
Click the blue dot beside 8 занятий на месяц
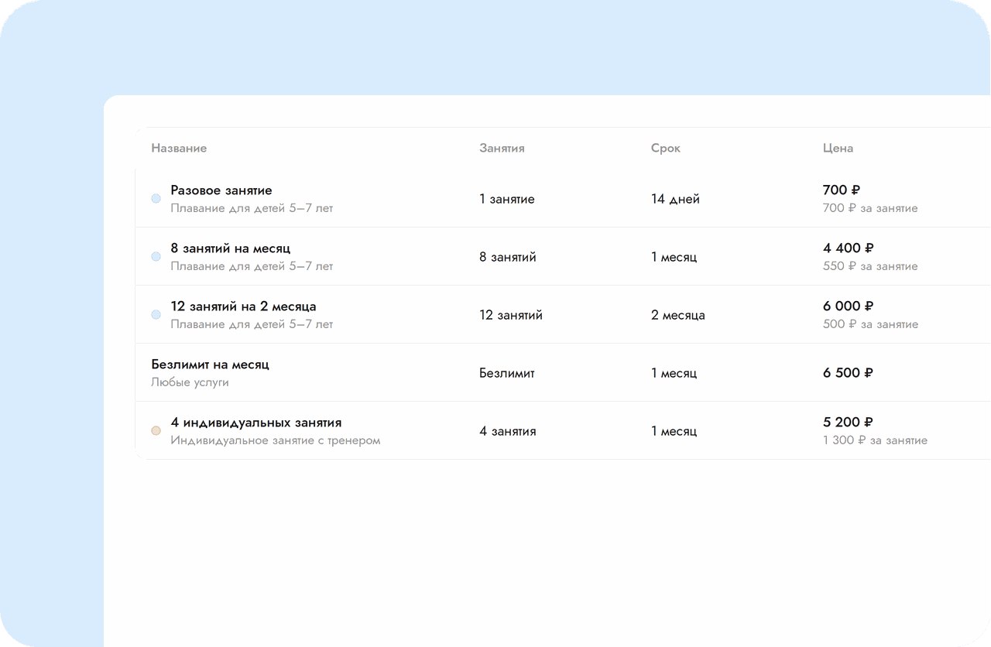(156, 257)
